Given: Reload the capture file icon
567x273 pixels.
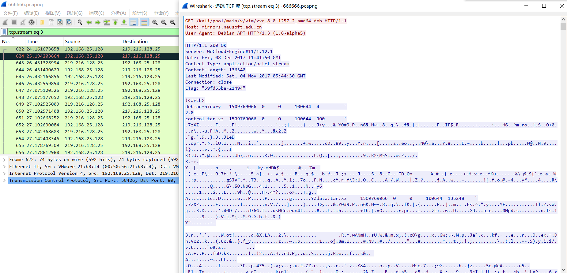Looking at the screenshot, I should 69,22.
